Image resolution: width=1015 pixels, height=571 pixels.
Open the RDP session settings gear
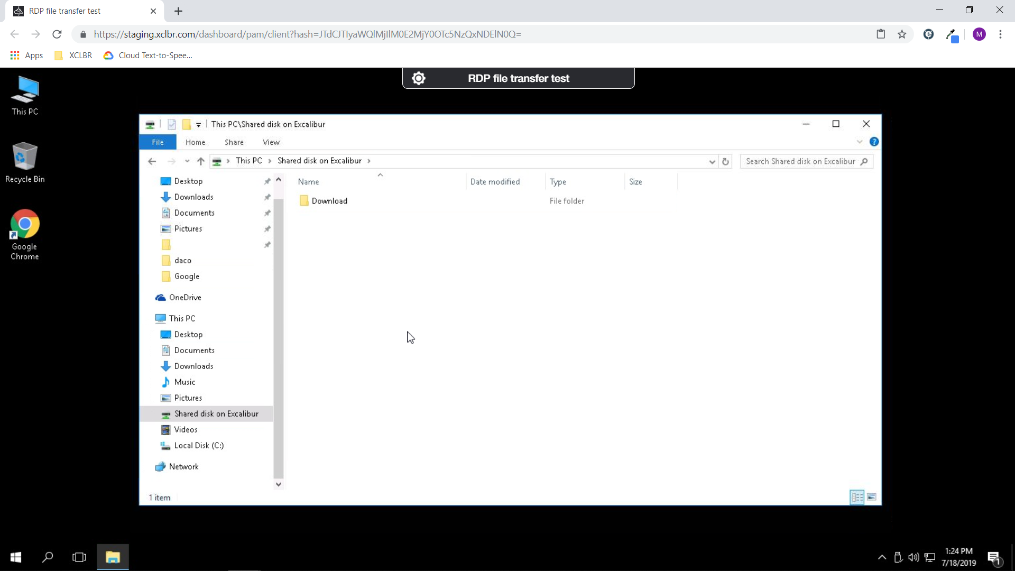tap(418, 78)
